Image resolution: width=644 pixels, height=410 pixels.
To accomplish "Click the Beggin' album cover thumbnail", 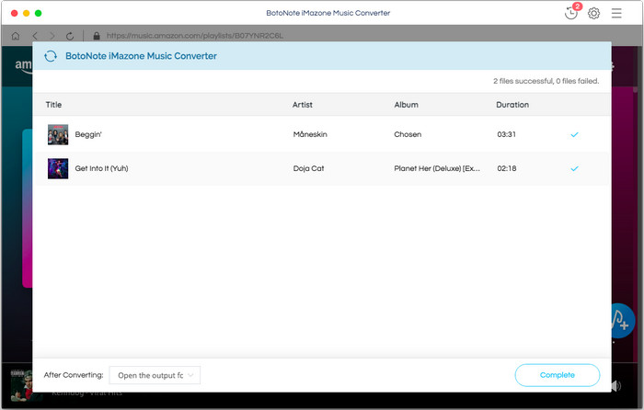I will (x=58, y=134).
